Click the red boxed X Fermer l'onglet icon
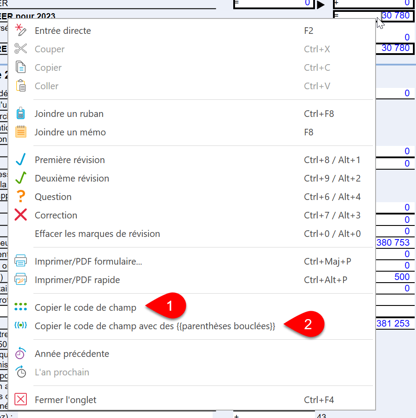Viewport: 416px width, 418px height. pos(21,400)
